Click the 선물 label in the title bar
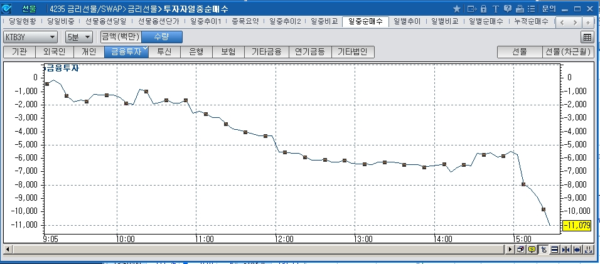The width and height of the screenshot is (600, 264). pos(29,9)
